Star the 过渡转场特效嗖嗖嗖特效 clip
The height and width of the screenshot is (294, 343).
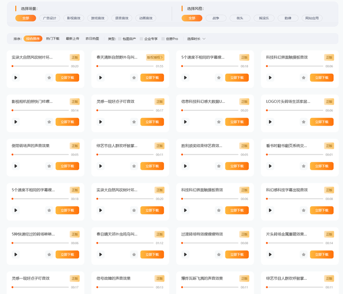tap(219, 255)
